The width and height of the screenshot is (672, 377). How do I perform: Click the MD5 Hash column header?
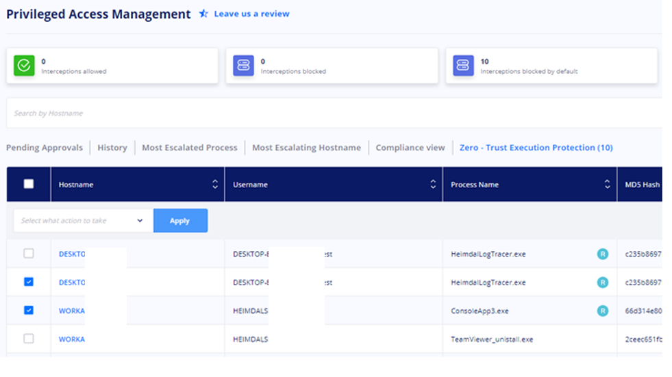[642, 185]
